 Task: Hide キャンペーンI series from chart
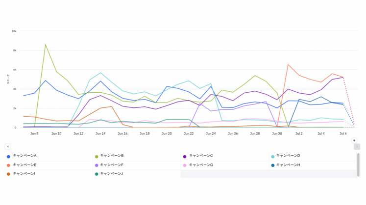click(x=24, y=174)
